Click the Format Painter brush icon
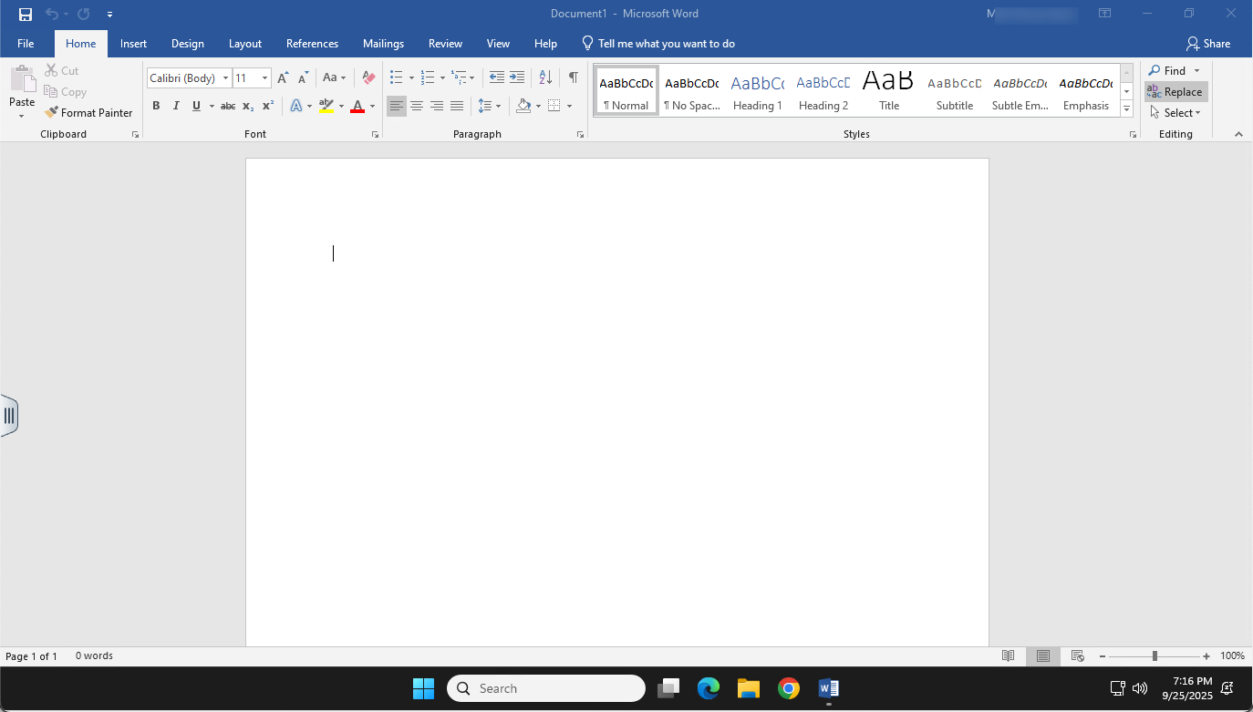This screenshot has height=712, width=1253. (52, 113)
